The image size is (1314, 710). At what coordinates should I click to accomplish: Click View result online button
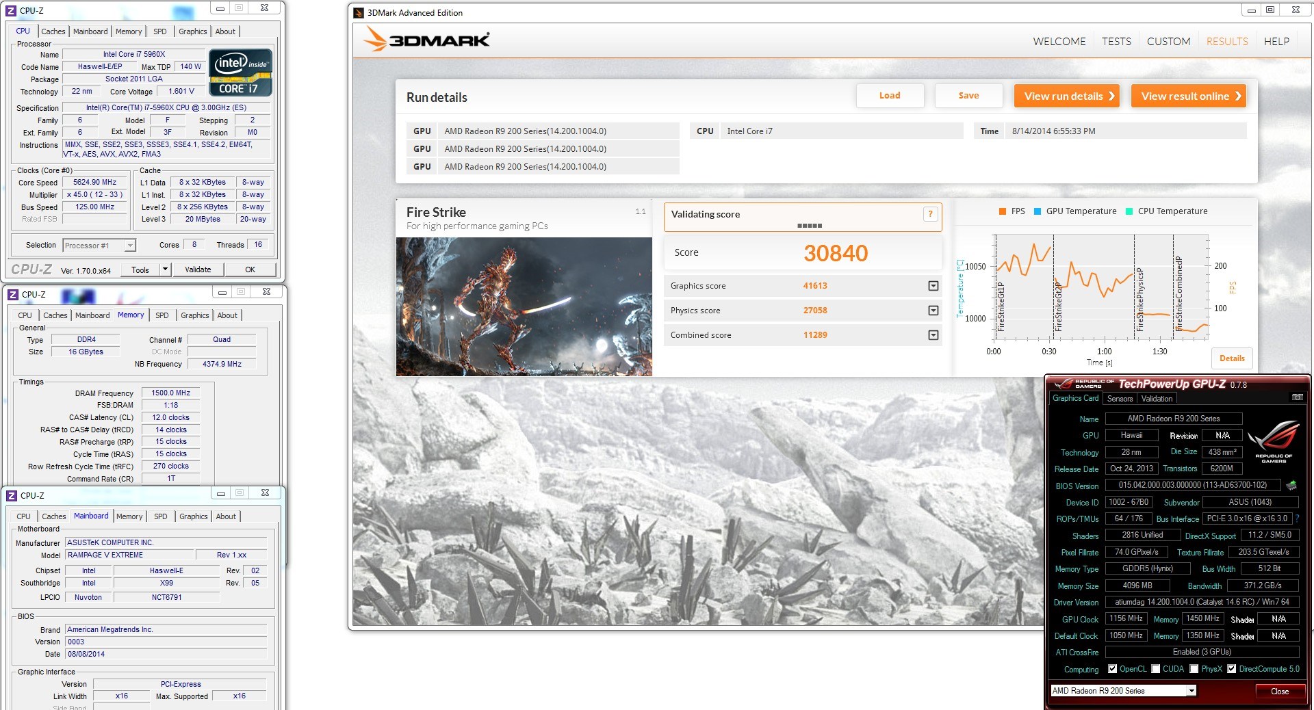[x=1188, y=96]
